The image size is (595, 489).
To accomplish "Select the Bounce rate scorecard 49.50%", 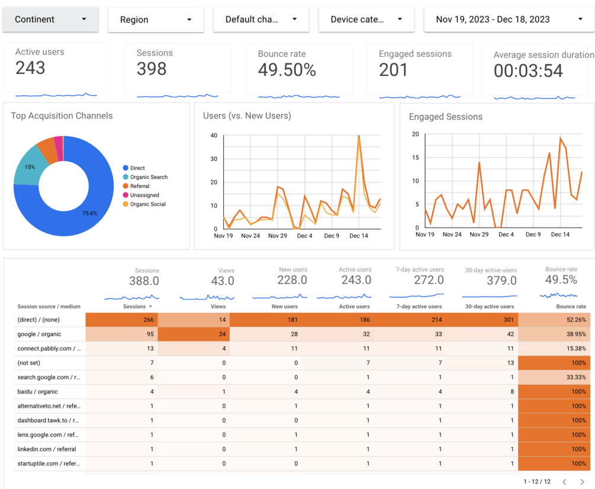I will coord(287,70).
